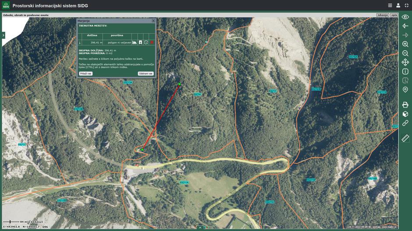Print the current map
The width and height of the screenshot is (412, 231).
click(x=405, y=105)
